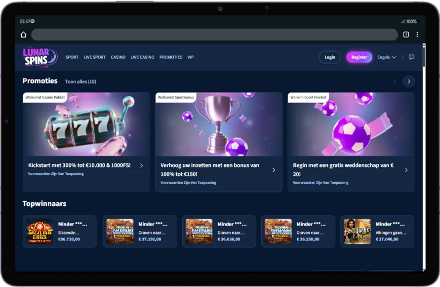
Task: Click terms link under Kickstart promo
Action: point(56,174)
